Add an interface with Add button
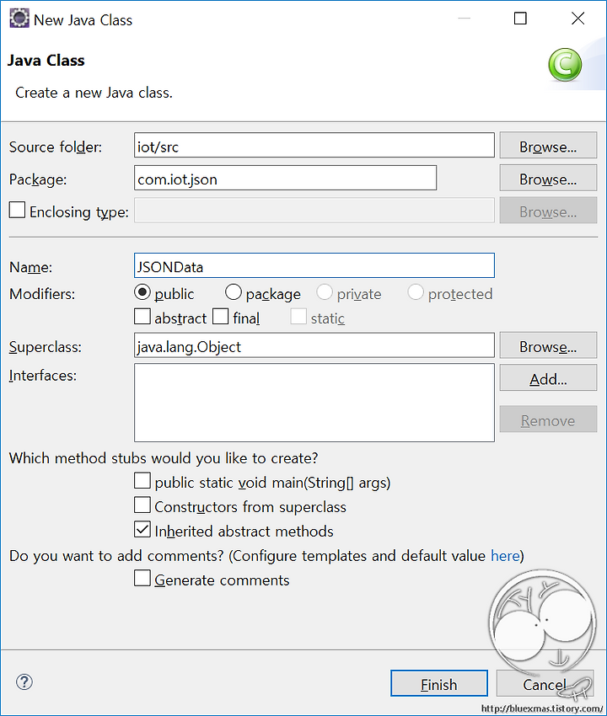 click(548, 377)
